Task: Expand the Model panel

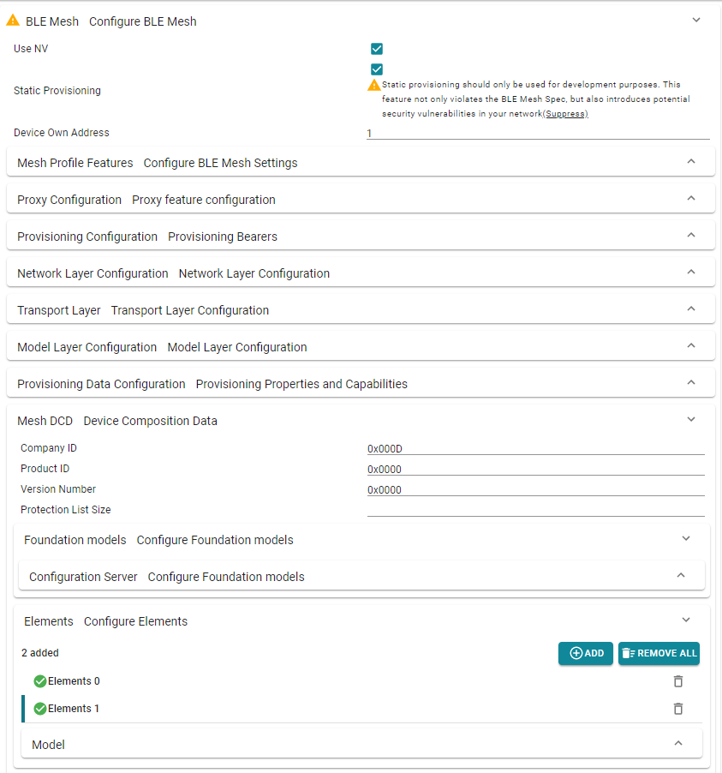Action: (x=678, y=744)
